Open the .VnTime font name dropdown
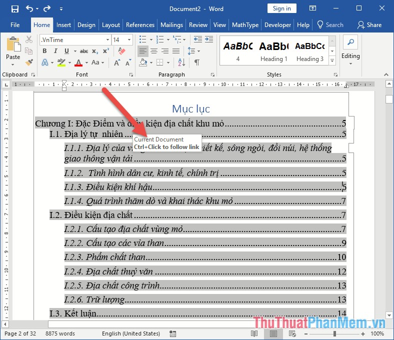 pos(107,39)
